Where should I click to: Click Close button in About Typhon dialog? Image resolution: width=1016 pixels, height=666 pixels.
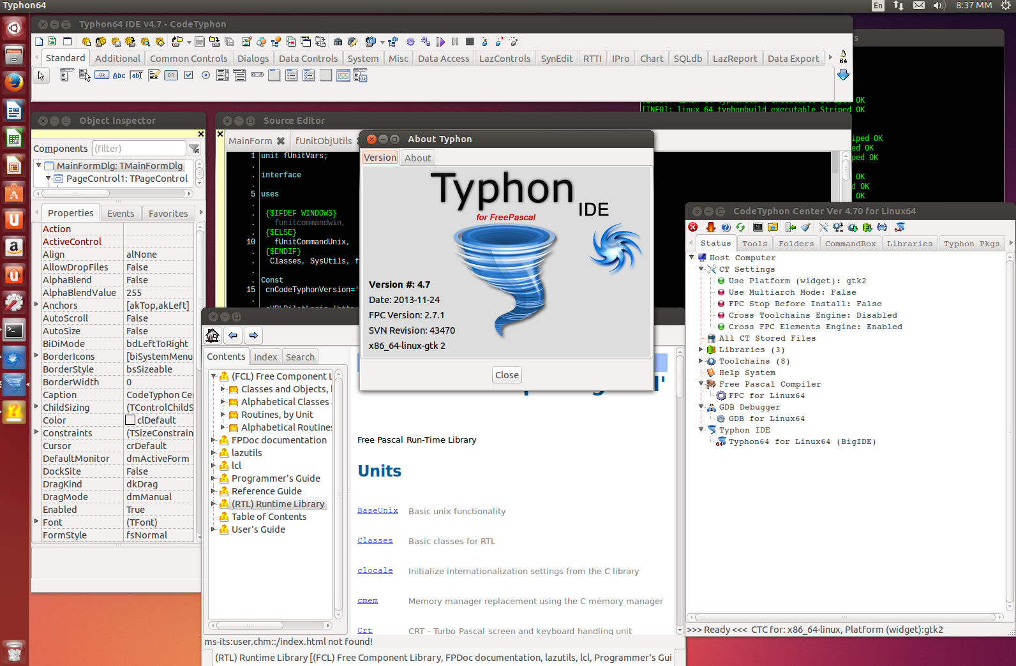[x=507, y=375]
